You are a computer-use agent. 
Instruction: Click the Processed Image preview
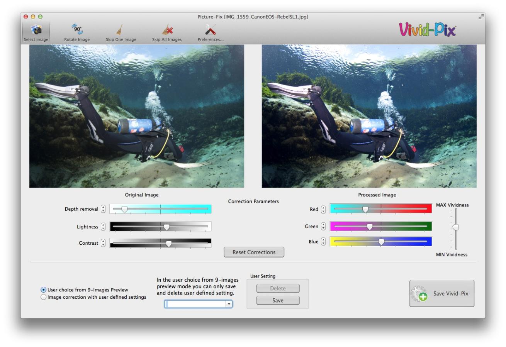pos(369,116)
